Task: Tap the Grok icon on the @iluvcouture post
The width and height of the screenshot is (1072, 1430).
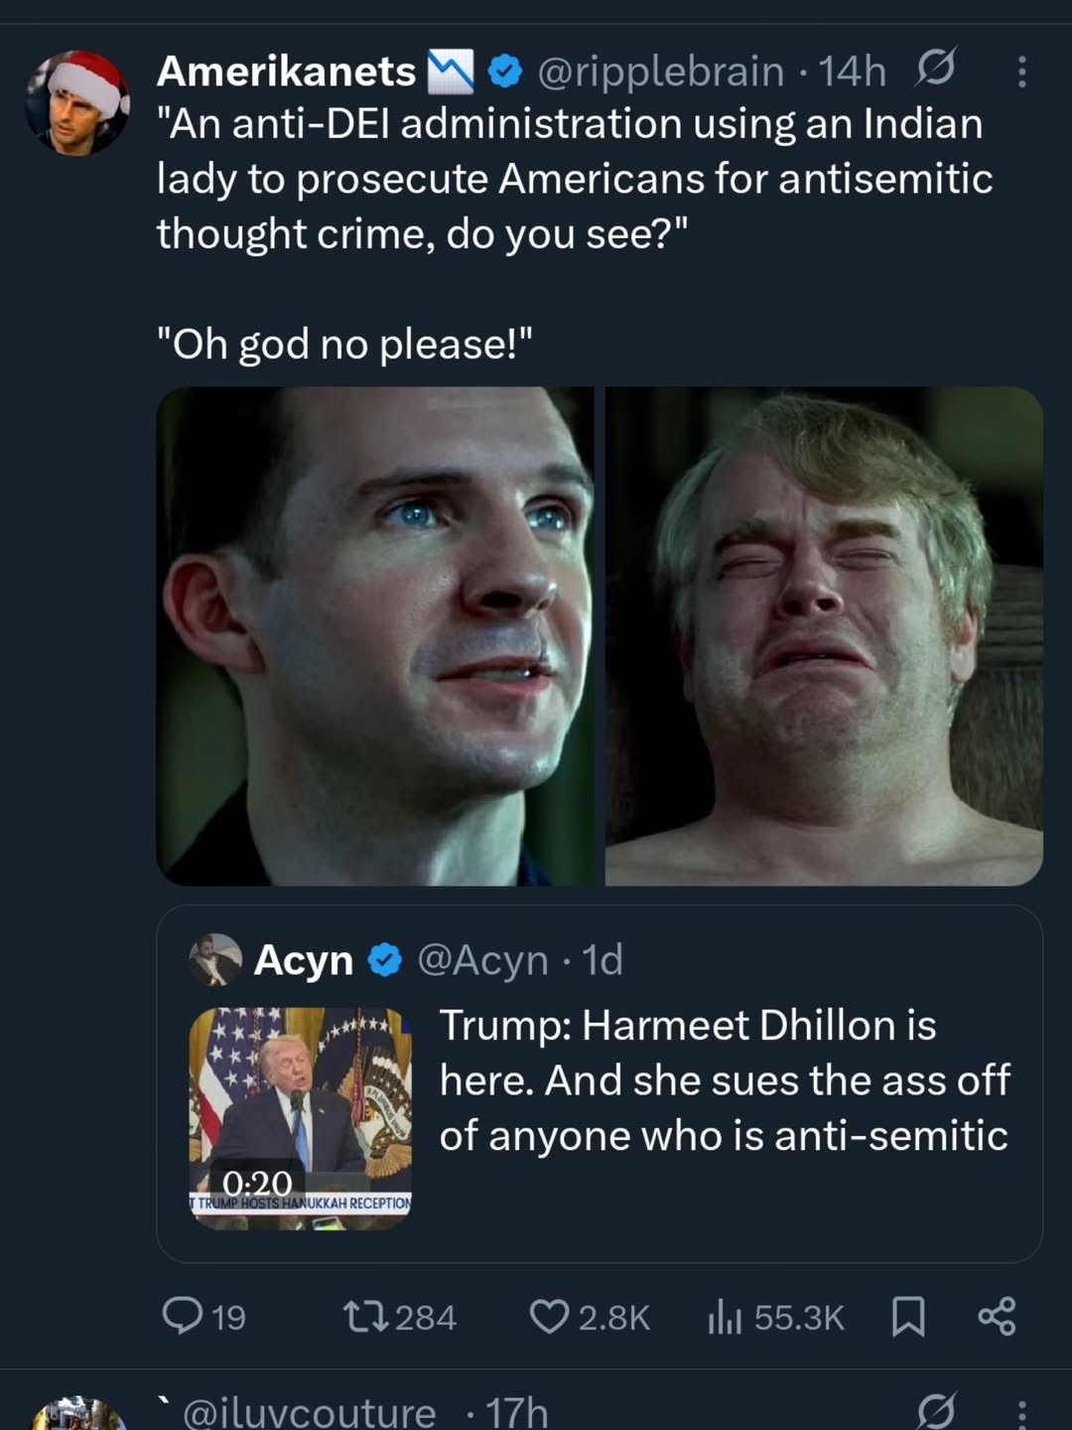Action: 935,1410
